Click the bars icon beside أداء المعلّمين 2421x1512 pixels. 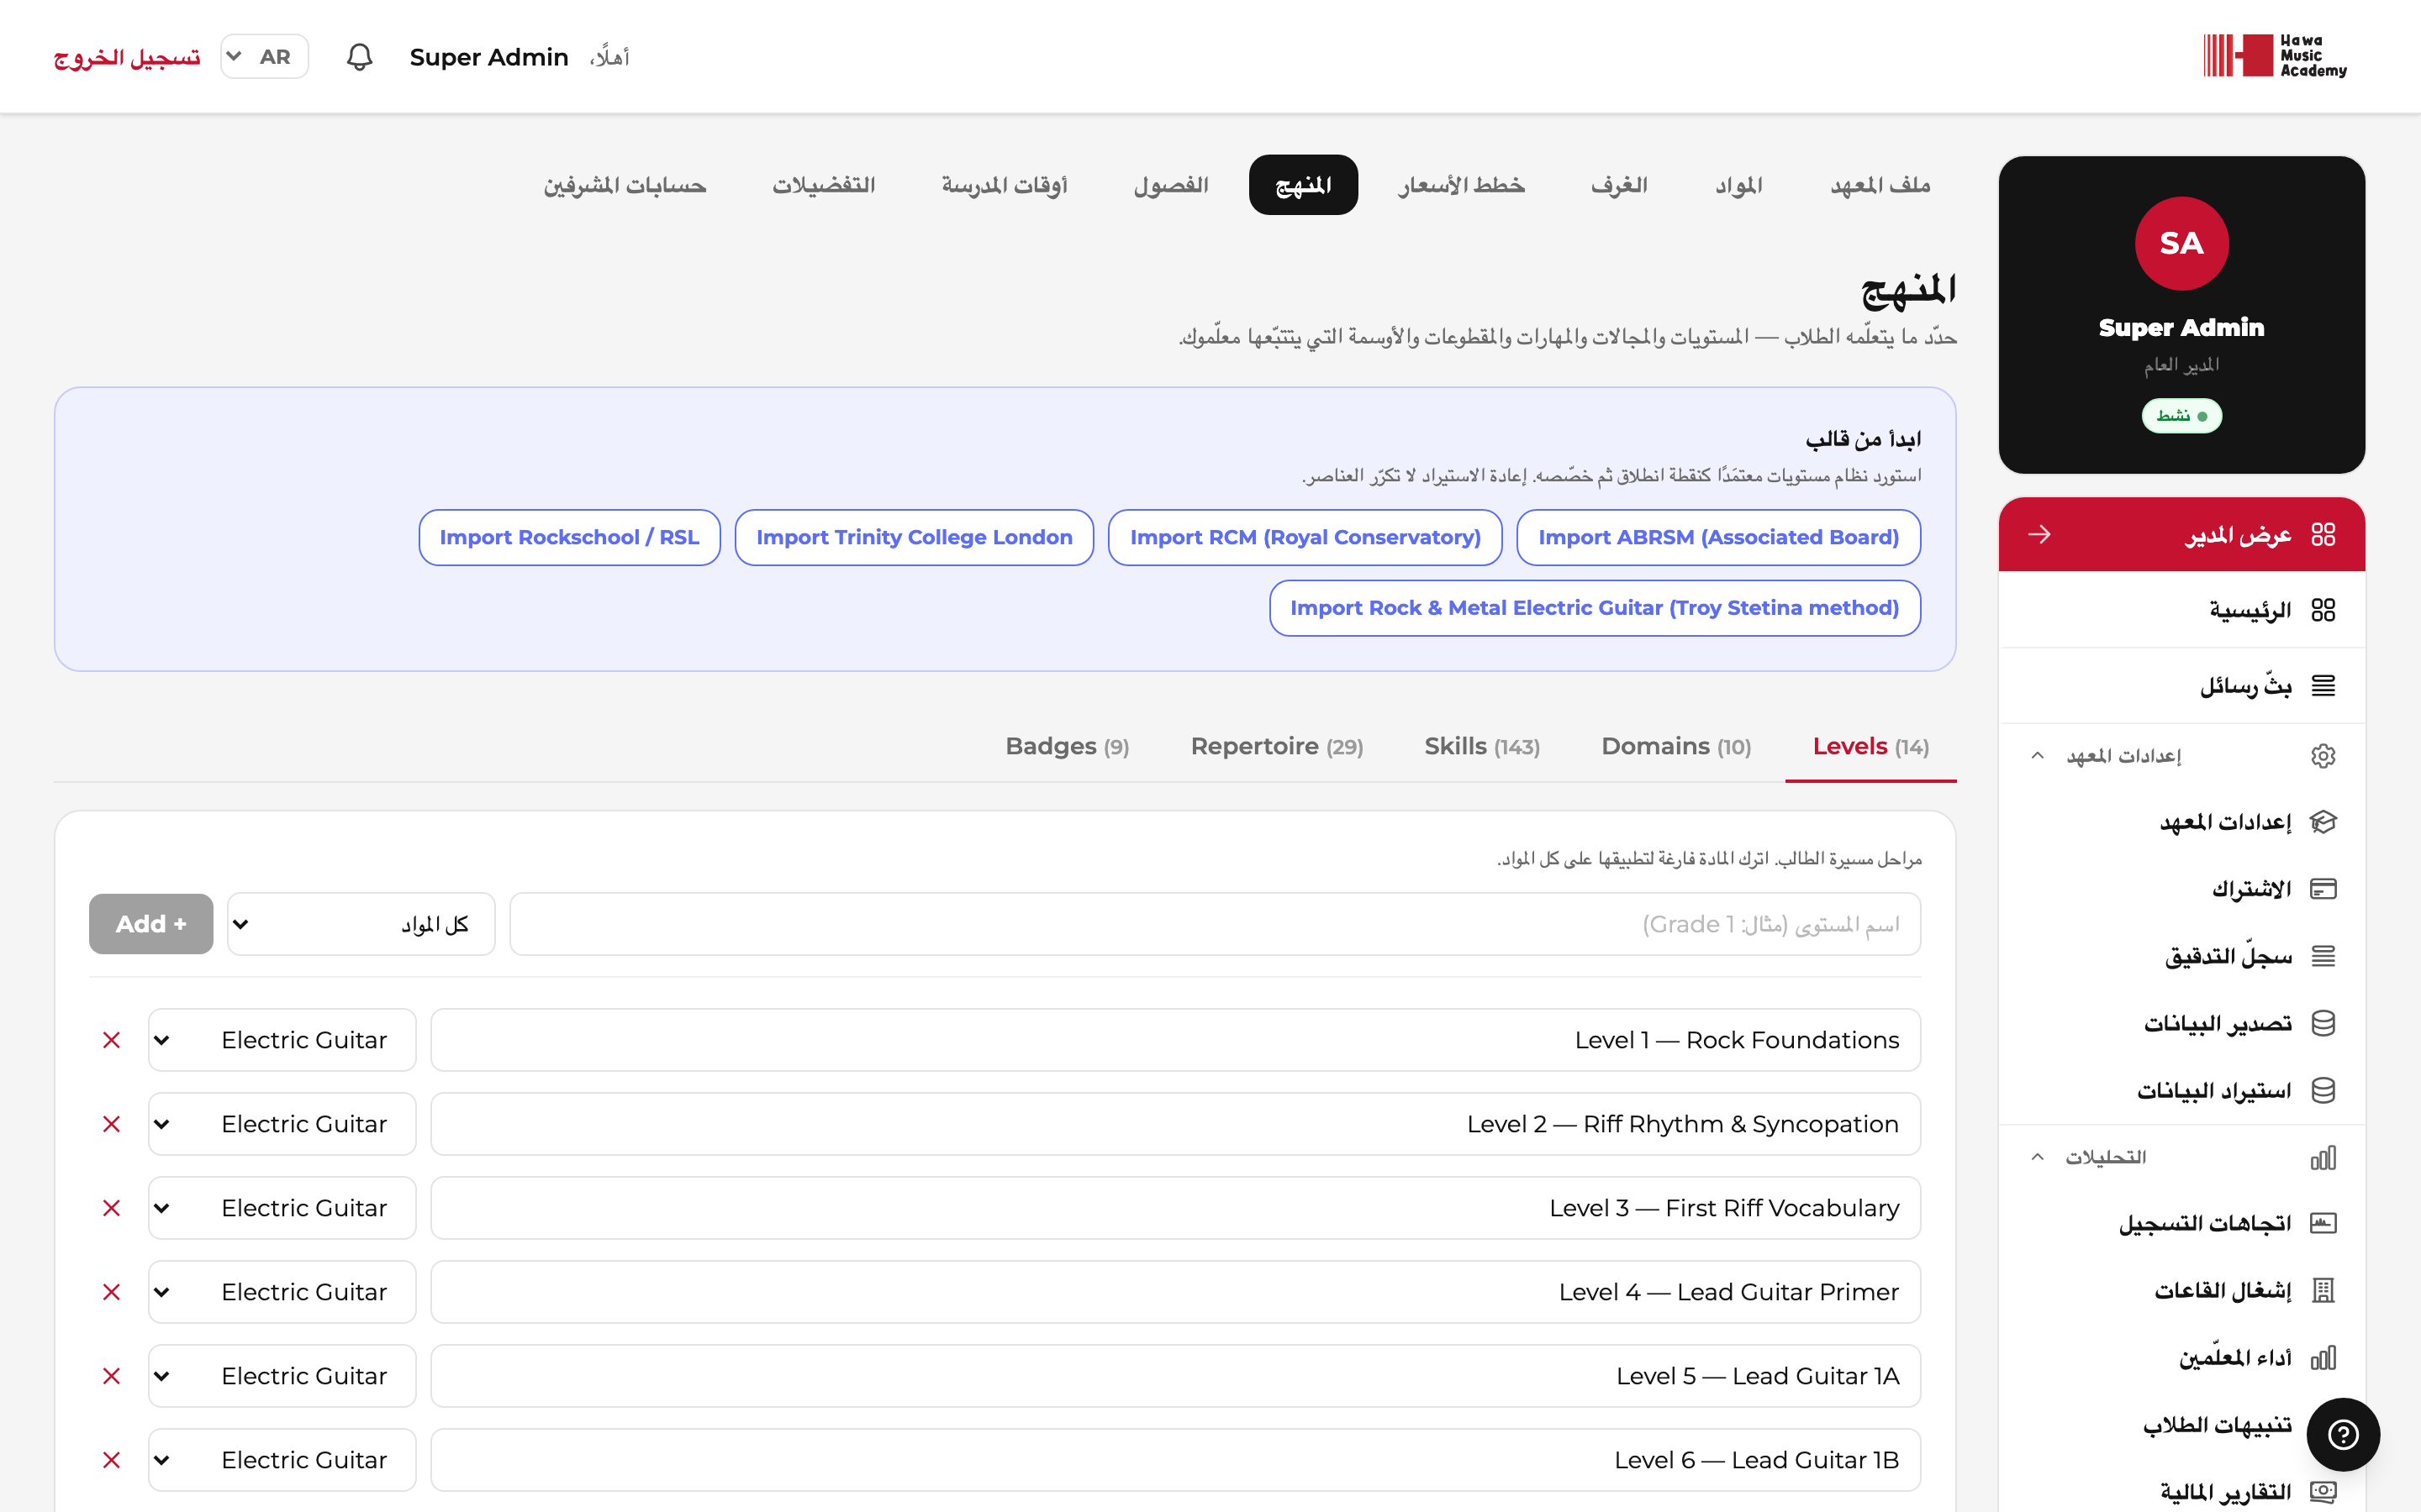coord(2323,1358)
